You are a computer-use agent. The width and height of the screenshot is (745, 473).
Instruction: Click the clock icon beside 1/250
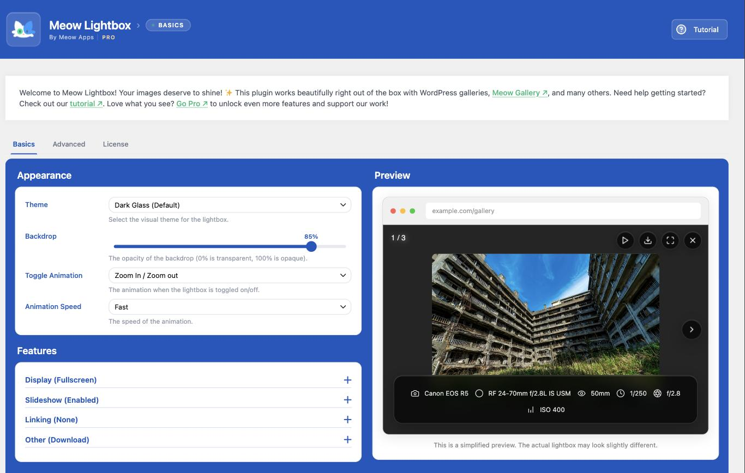(621, 393)
